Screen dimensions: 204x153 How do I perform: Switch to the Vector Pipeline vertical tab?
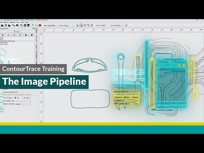37,55
